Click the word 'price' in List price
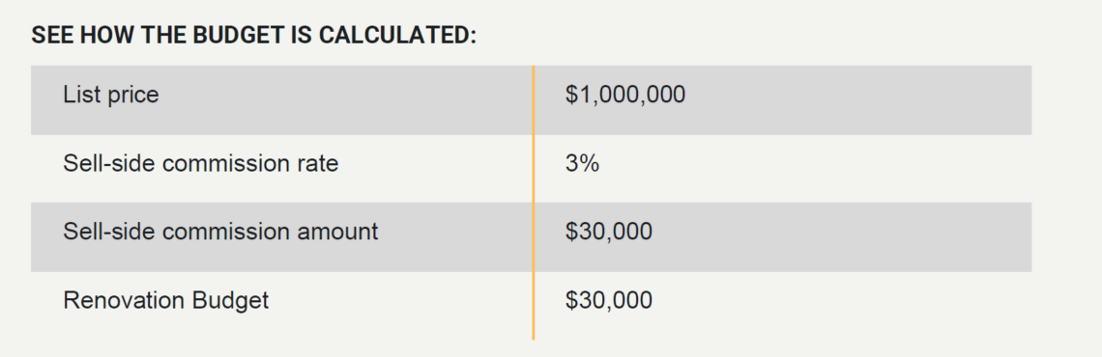Viewport: 1102px width, 357px height. (133, 96)
